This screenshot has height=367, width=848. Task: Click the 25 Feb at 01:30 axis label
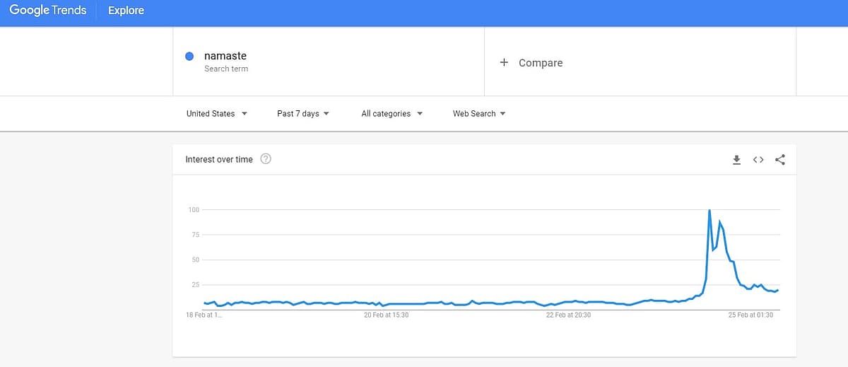point(750,315)
